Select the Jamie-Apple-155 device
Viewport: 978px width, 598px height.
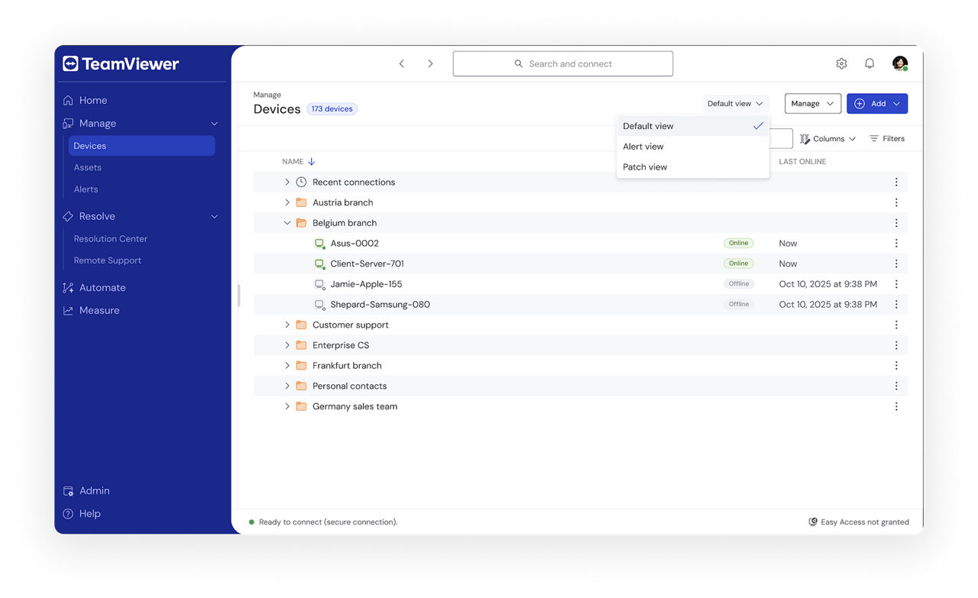click(x=366, y=285)
